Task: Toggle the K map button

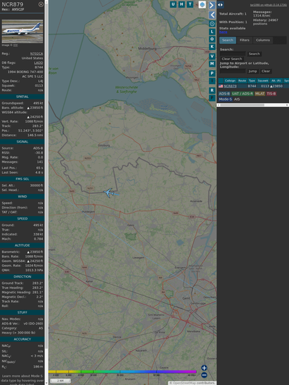Action: 212,47
